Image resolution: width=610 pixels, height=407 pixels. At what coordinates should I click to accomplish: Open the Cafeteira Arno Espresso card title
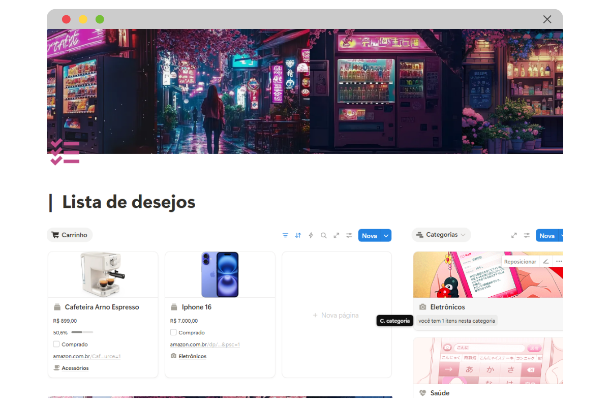point(102,307)
